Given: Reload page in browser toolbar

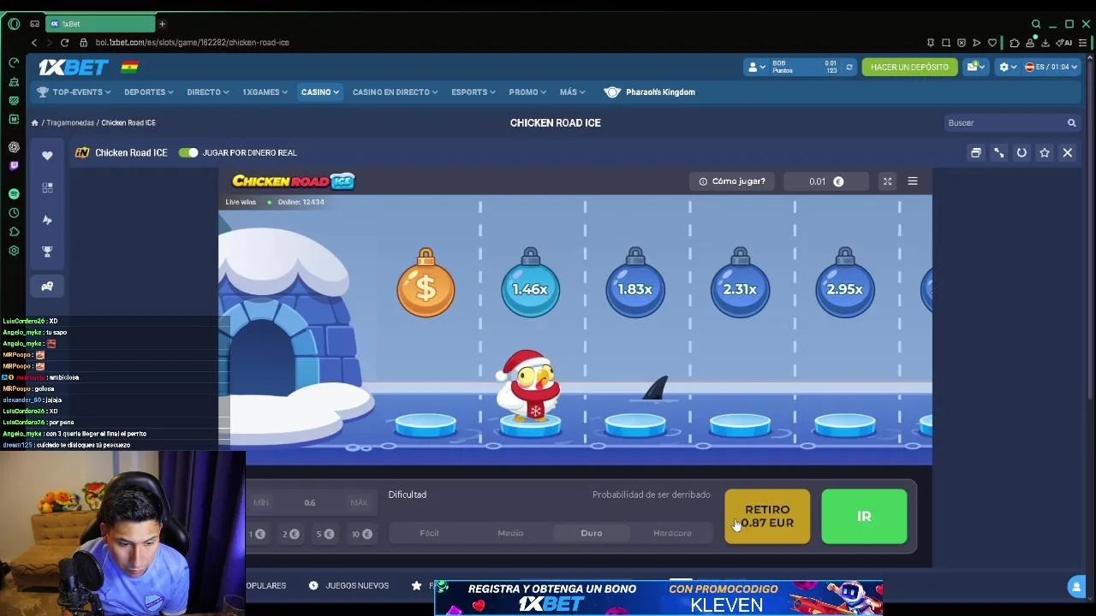Looking at the screenshot, I should [x=64, y=42].
